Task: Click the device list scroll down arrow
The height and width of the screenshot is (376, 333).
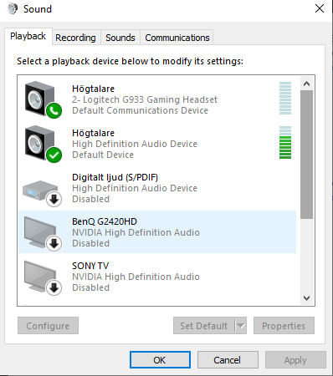Action: (x=307, y=298)
